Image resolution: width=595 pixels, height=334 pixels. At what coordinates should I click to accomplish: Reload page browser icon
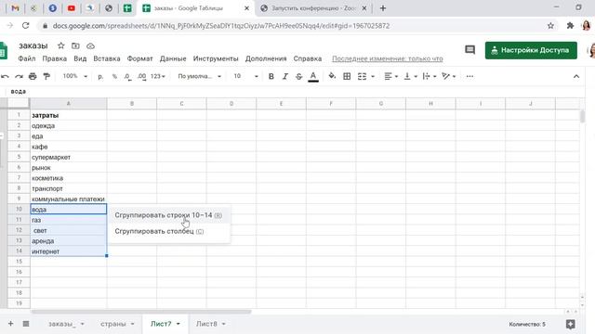25,26
